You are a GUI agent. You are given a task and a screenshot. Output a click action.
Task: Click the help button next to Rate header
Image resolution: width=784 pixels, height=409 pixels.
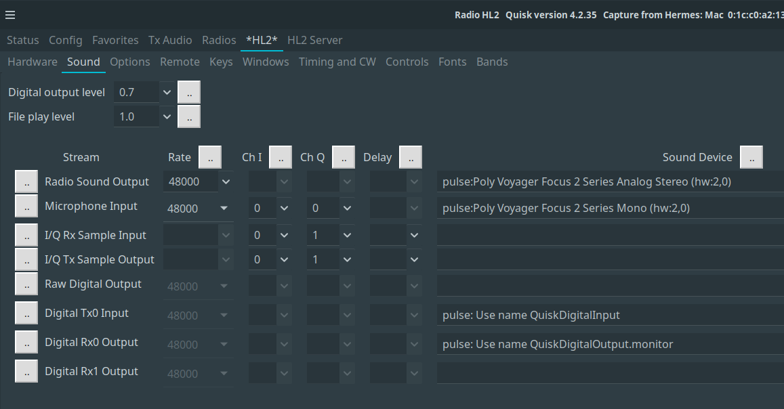(x=210, y=157)
